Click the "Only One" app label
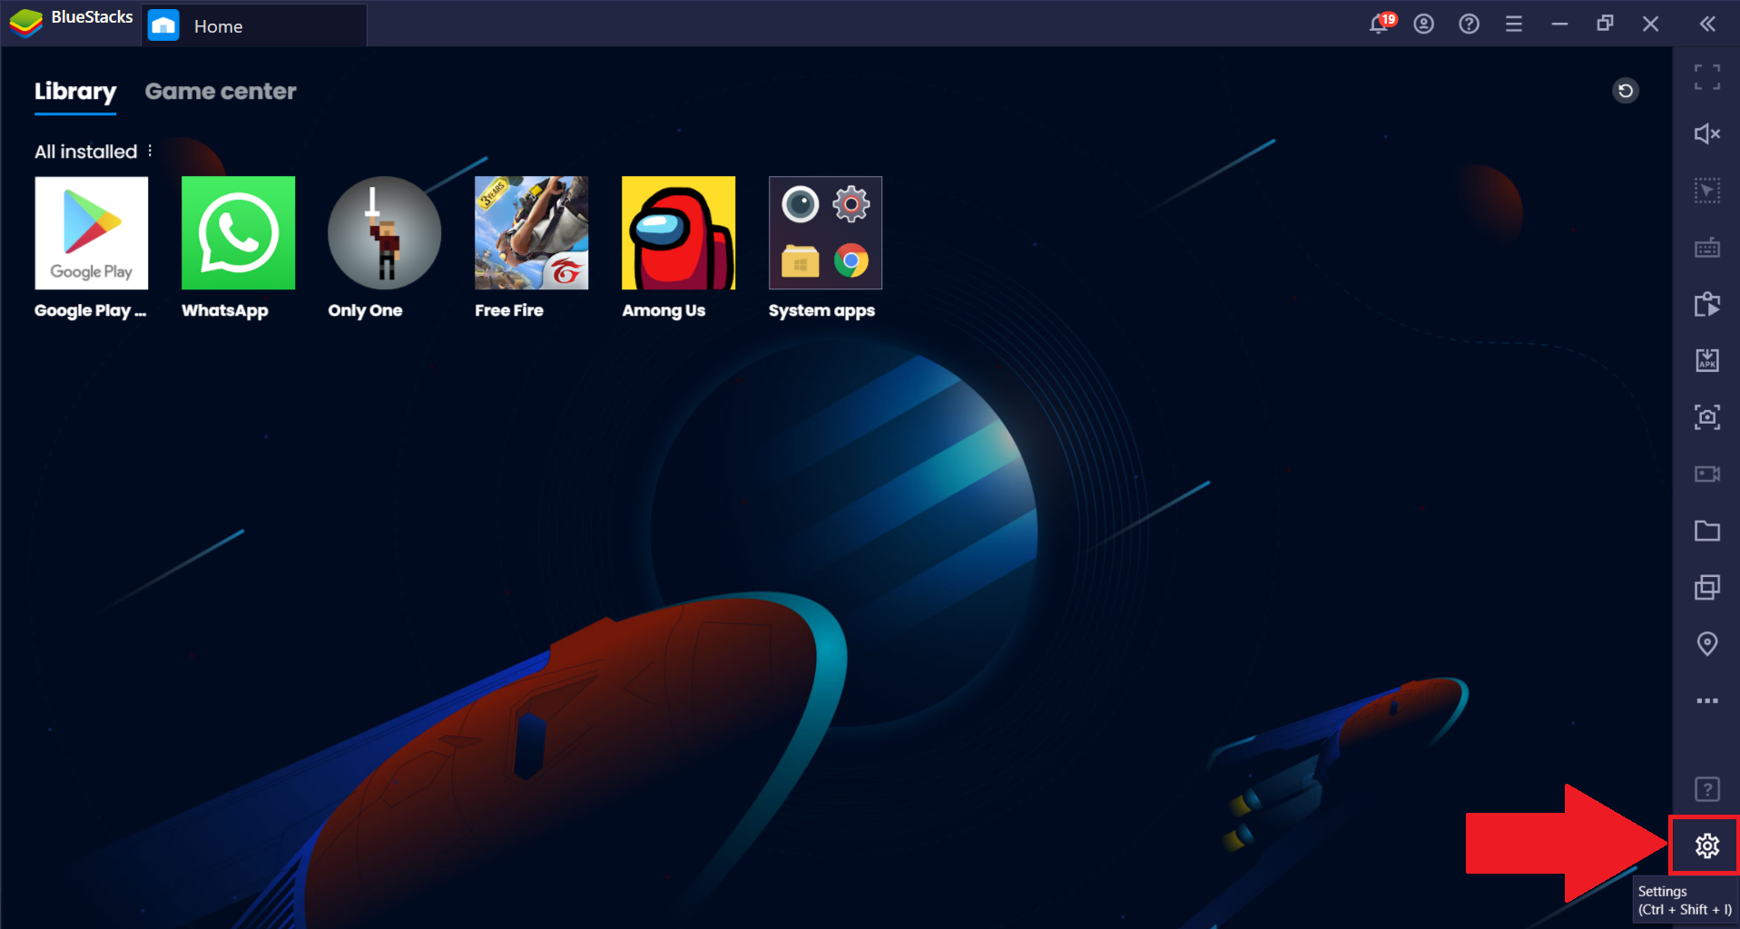This screenshot has width=1740, height=929. (x=365, y=310)
